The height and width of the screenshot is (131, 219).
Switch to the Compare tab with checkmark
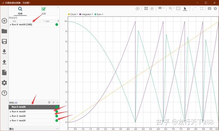pyautogui.click(x=43, y=11)
